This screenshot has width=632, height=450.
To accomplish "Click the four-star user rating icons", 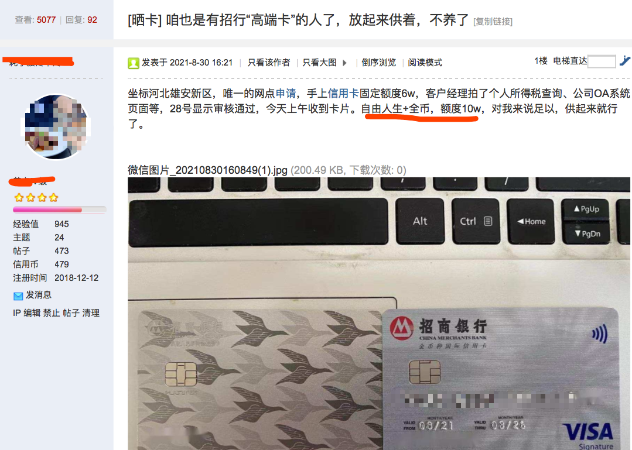I will click(x=36, y=198).
